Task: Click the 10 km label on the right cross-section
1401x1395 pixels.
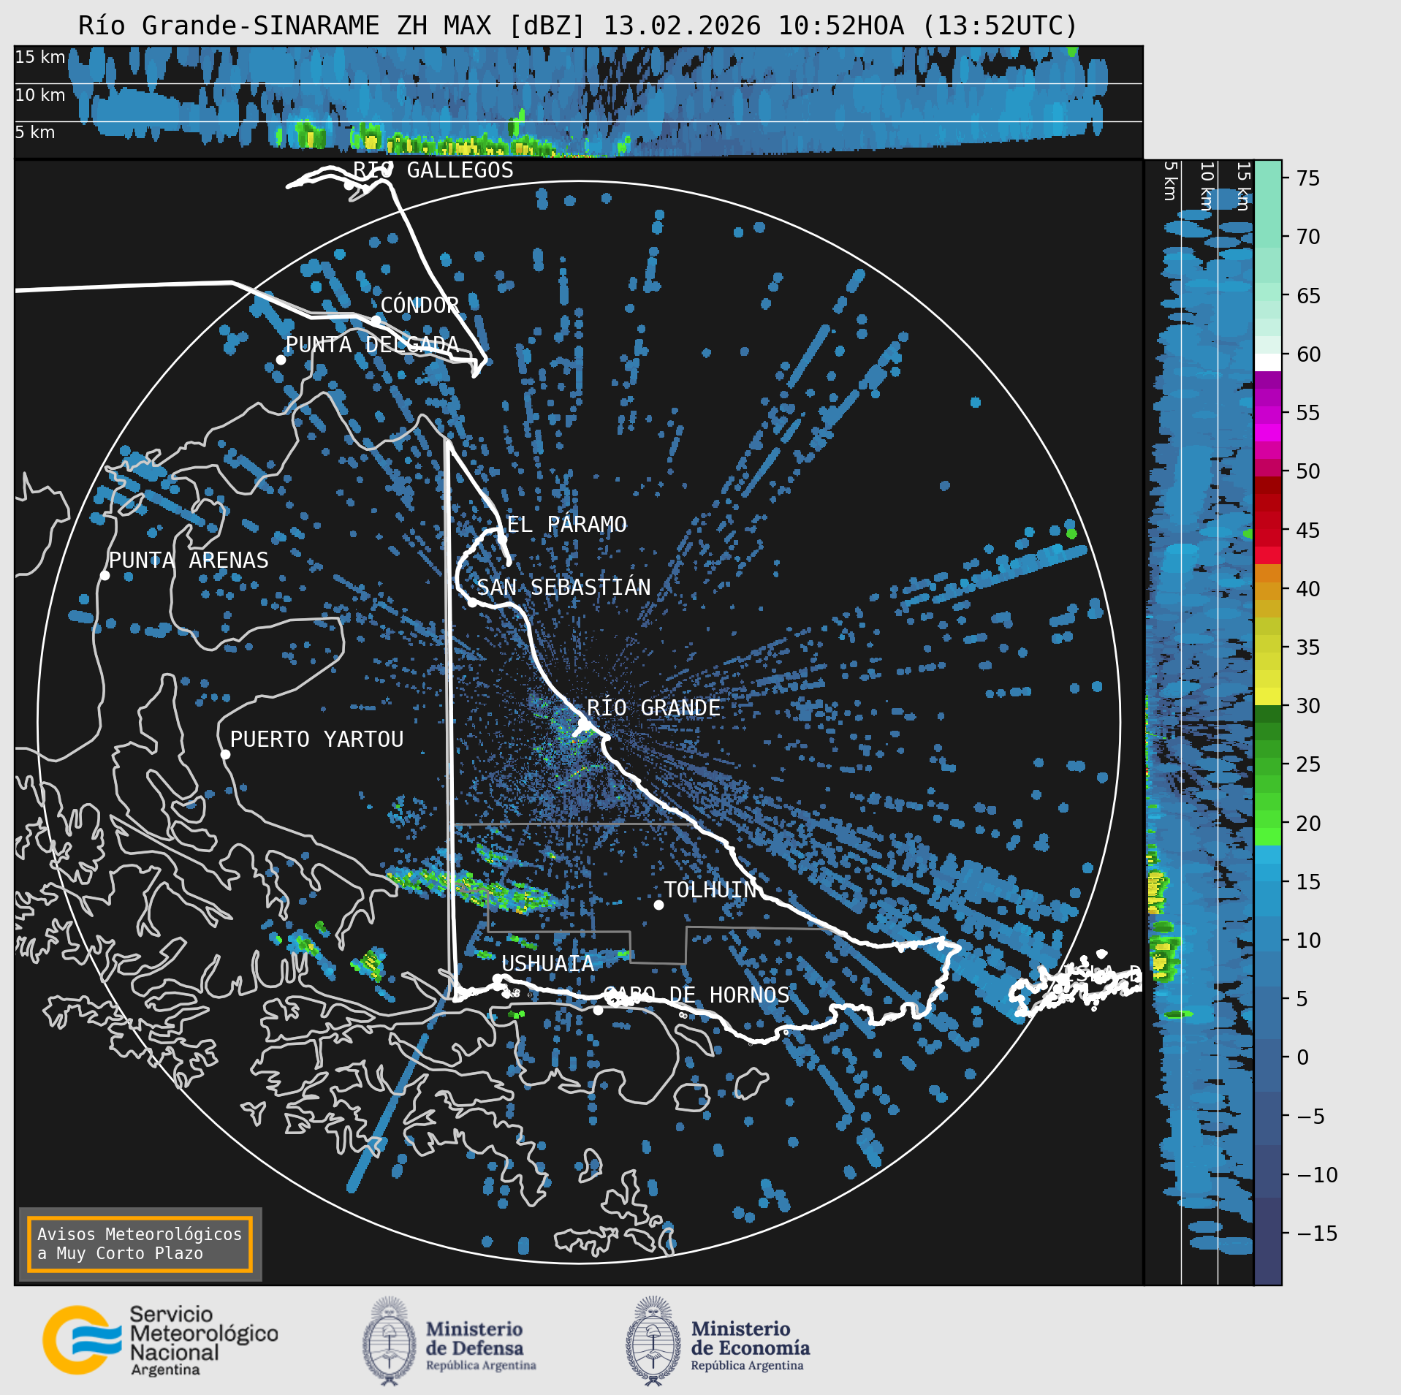Action: [1207, 186]
